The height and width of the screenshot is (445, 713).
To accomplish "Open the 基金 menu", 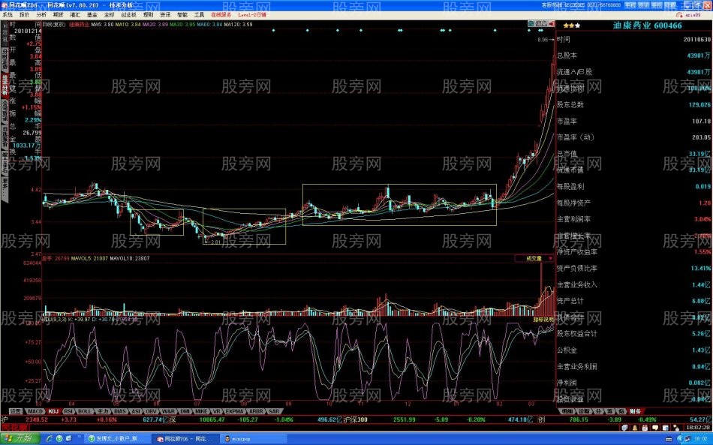I will [92, 15].
